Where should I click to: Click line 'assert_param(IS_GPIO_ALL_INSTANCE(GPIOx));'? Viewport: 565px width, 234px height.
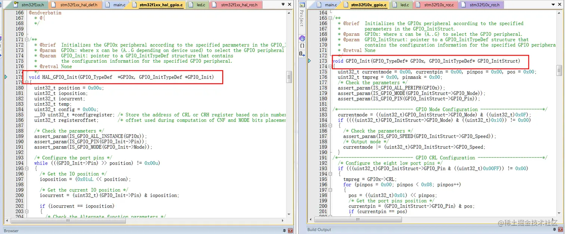(x=90, y=136)
